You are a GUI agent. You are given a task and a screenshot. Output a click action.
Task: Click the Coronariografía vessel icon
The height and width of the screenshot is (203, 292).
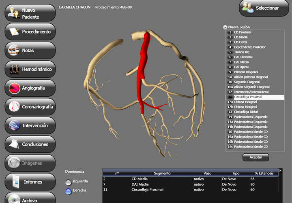14,107
